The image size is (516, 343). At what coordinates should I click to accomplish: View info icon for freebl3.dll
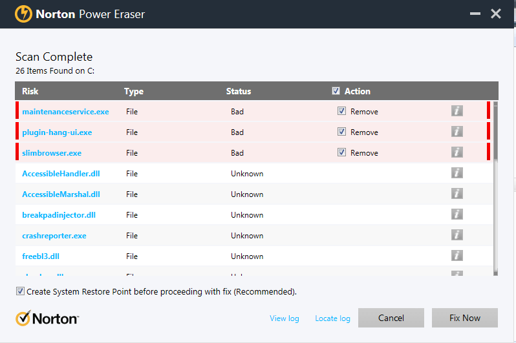(x=457, y=256)
